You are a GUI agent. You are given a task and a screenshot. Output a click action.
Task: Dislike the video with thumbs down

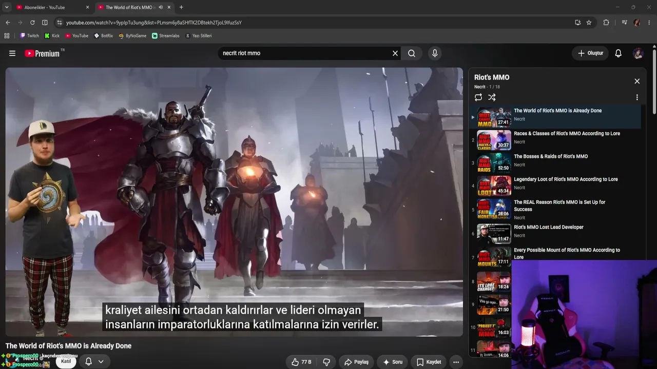click(x=326, y=362)
